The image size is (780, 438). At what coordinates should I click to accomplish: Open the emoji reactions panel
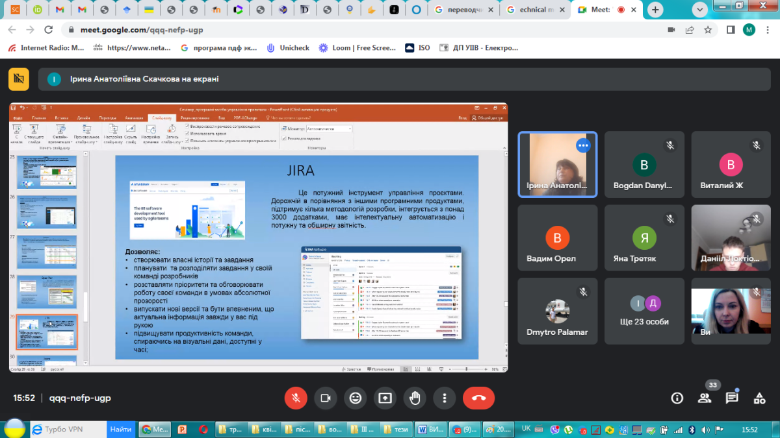click(356, 398)
